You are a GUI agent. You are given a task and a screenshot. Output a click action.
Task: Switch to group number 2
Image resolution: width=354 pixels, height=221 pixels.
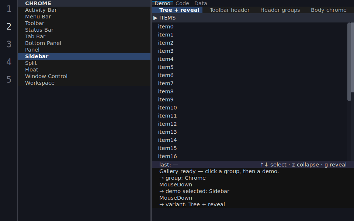(9, 27)
